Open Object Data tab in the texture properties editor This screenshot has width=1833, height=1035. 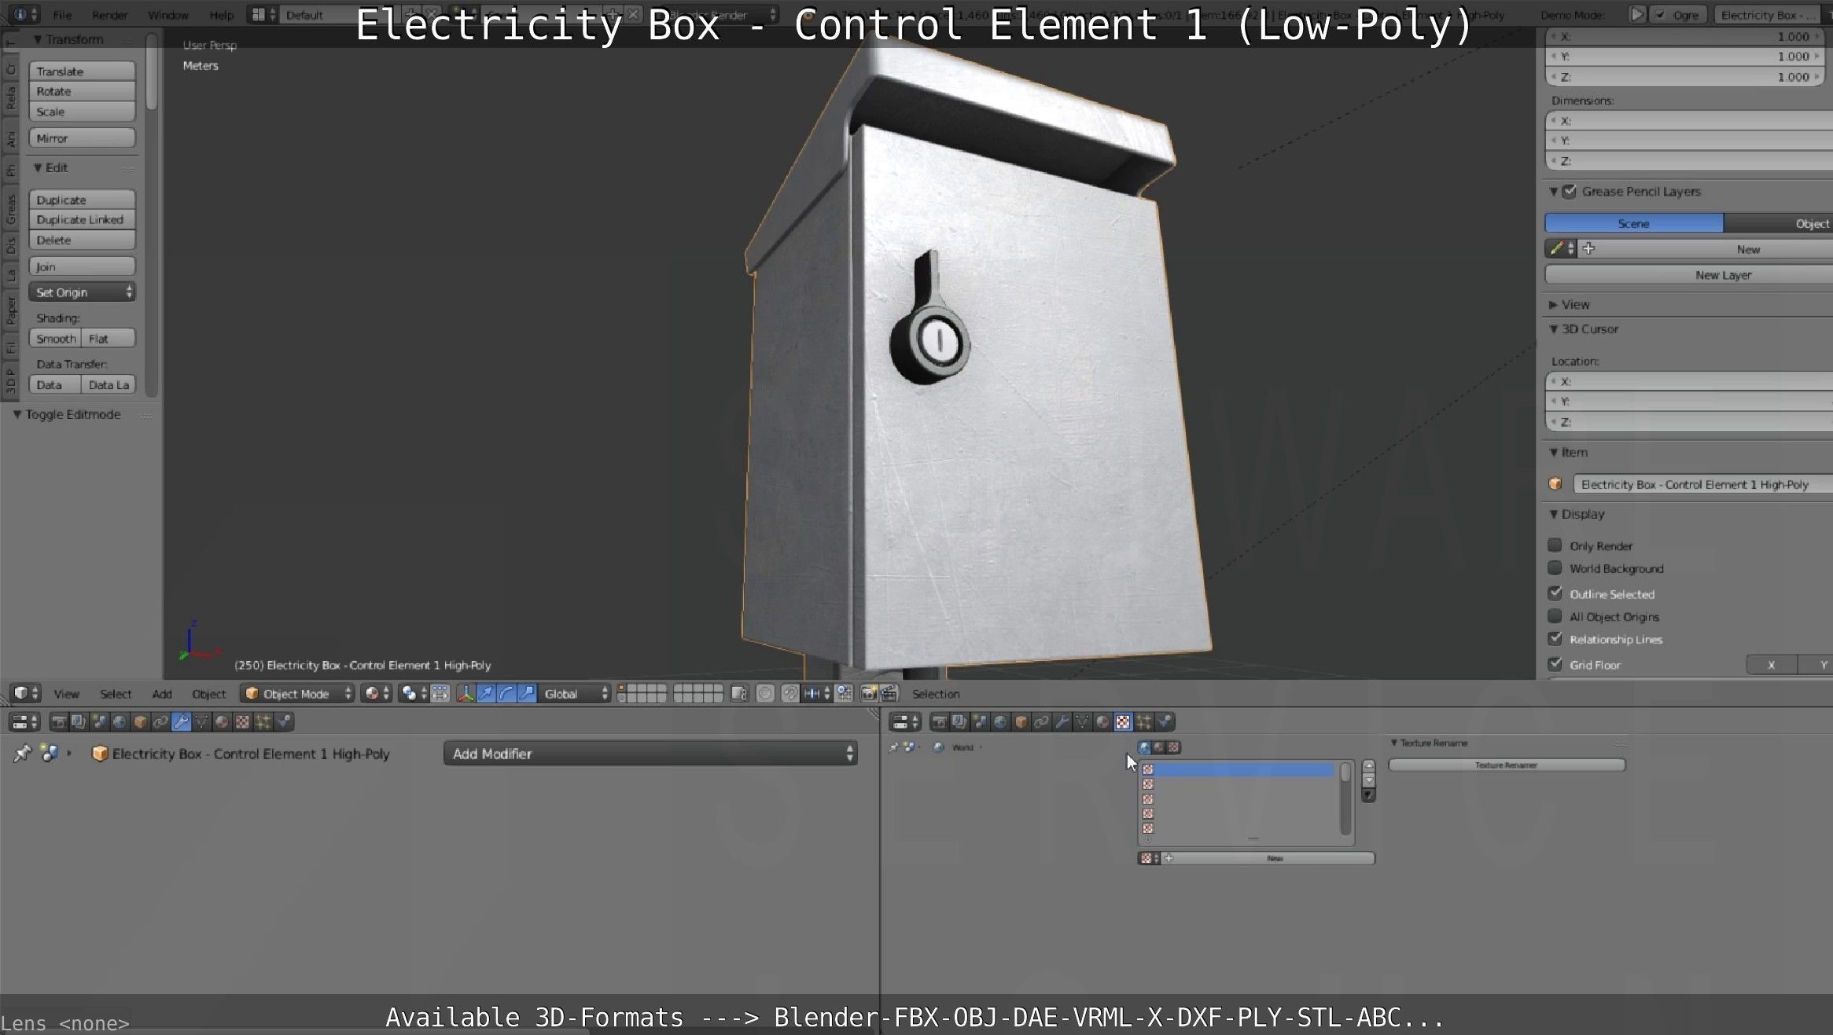(1082, 721)
